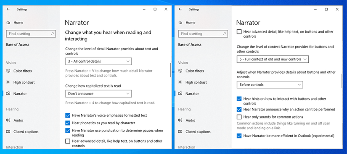Open the Don't announce capitalization dropdown

tap(98, 94)
